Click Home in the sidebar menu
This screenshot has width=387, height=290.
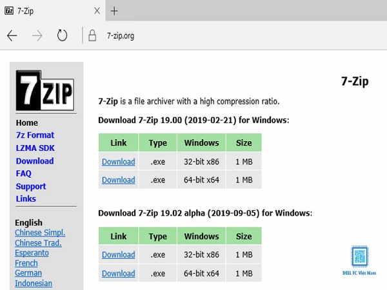click(27, 123)
